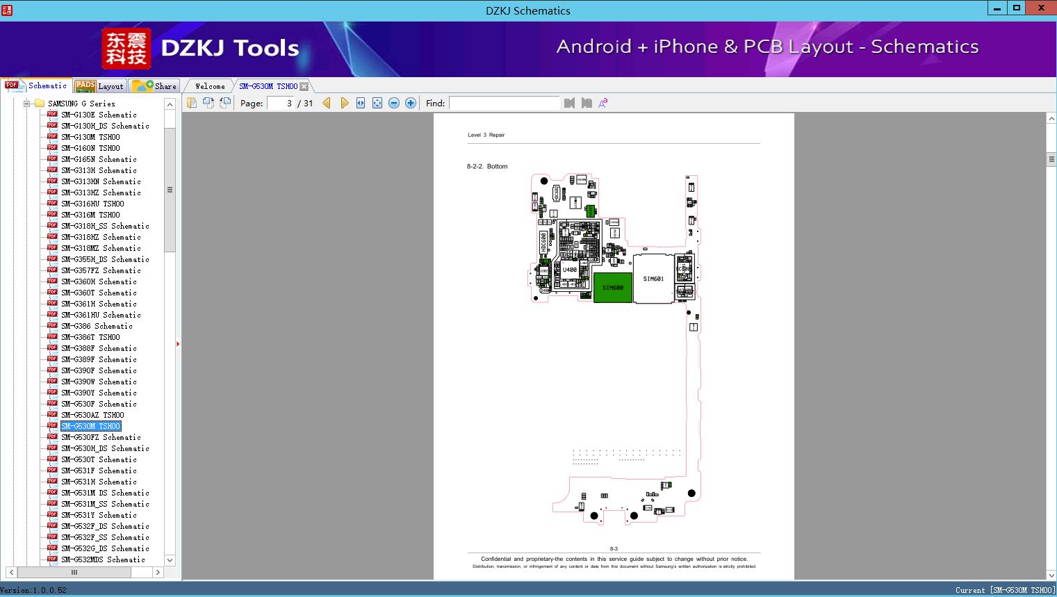Close the SM-G530M TSHOO tab
This screenshot has height=597, width=1057.
point(304,86)
